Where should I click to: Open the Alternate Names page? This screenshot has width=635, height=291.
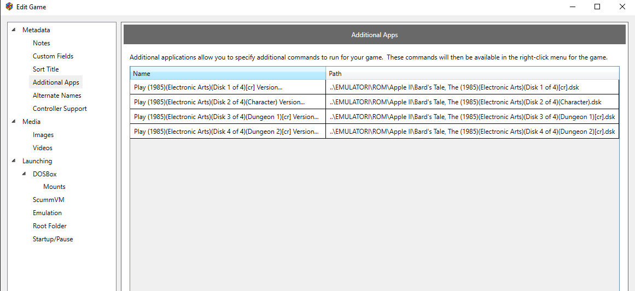point(57,96)
